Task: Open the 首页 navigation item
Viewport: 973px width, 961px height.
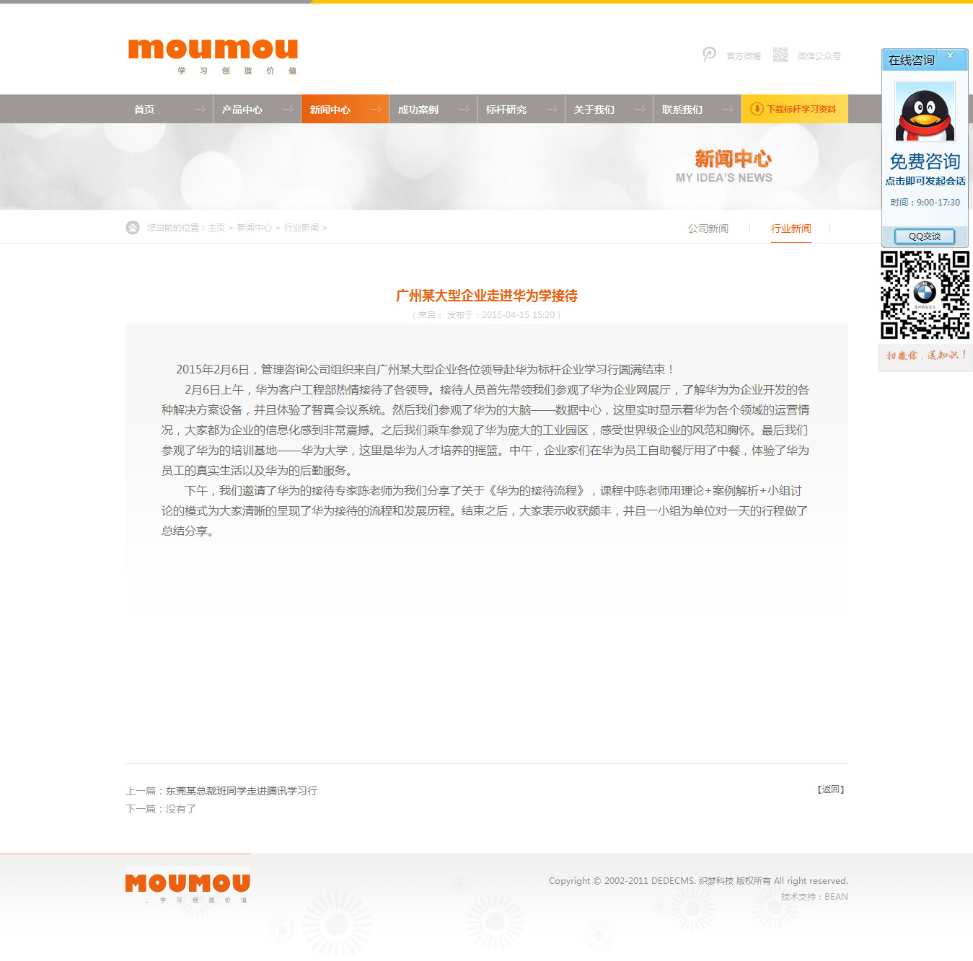Action: click(144, 110)
